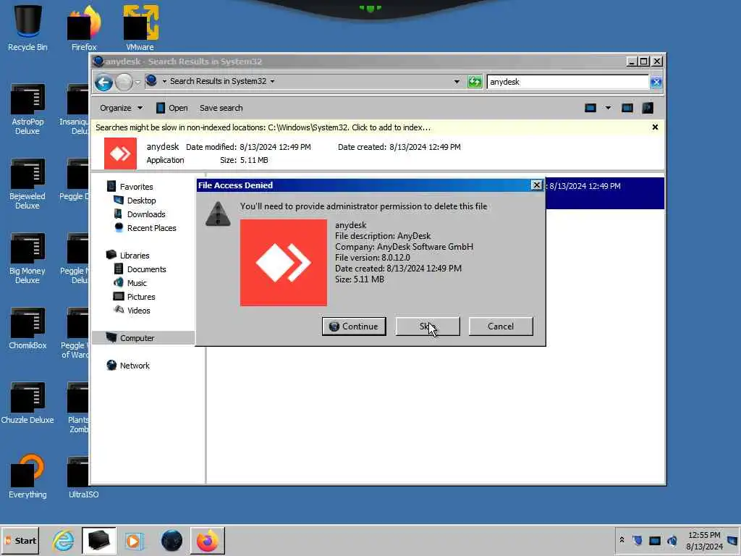The width and height of the screenshot is (741, 556).
Task: Open Big Money Deluxe desktop icon
Action: 27,258
